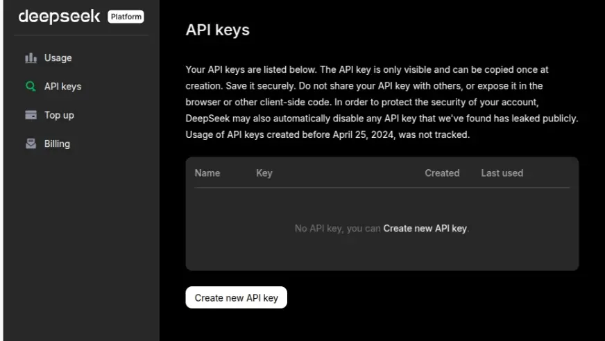
Task: Click the API keys description paragraph
Action: [x=382, y=103]
